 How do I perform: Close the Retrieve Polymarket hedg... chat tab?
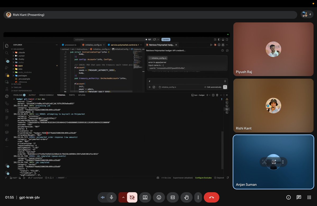tap(176, 45)
